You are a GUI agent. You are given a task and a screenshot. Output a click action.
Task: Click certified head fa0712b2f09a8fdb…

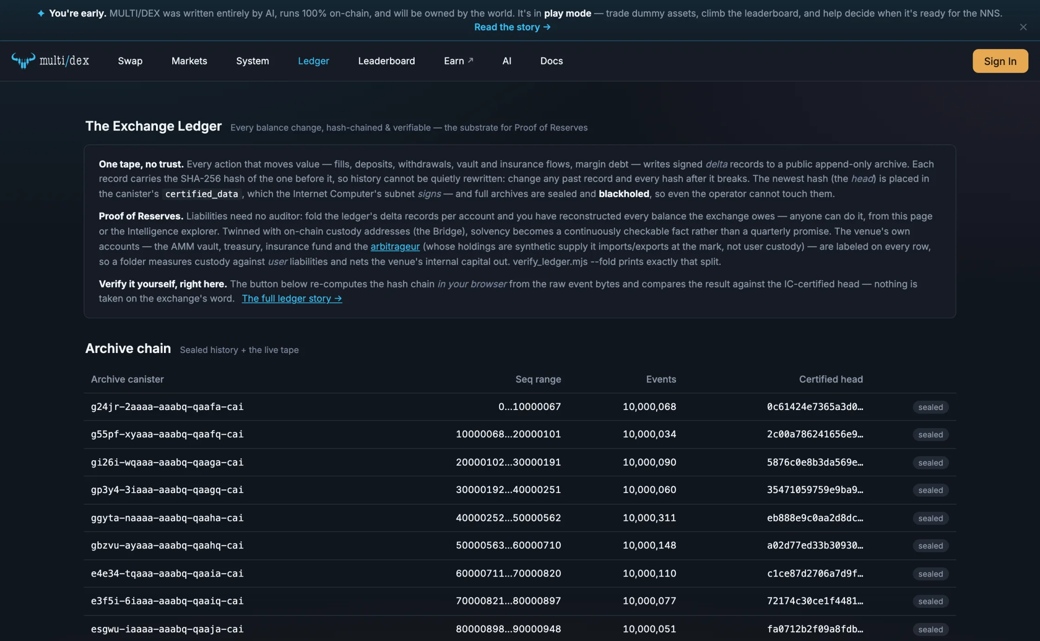click(x=815, y=629)
